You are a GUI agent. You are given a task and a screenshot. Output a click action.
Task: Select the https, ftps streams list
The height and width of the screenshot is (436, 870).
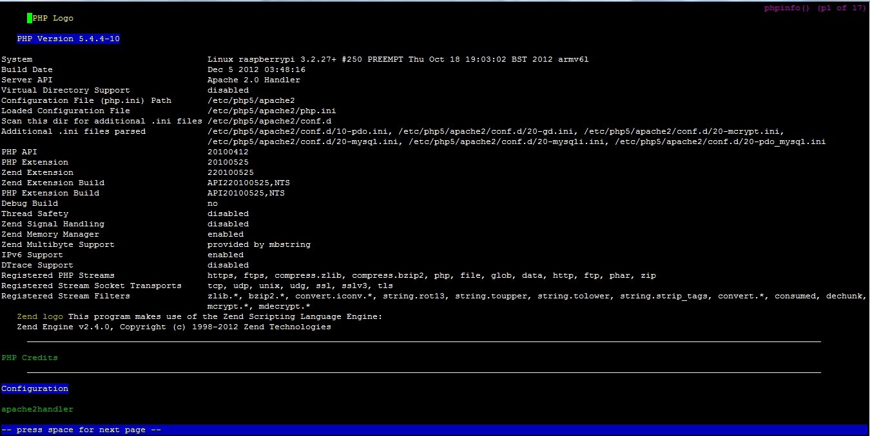(432, 275)
